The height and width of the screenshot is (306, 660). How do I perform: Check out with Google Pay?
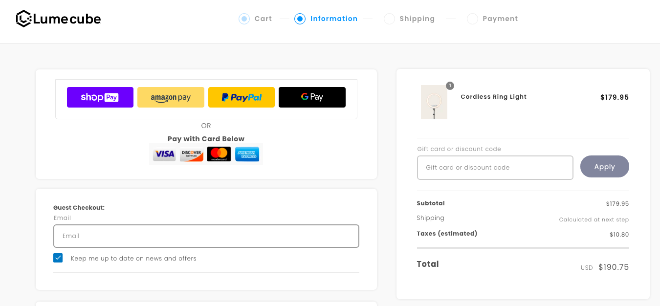coord(312,97)
